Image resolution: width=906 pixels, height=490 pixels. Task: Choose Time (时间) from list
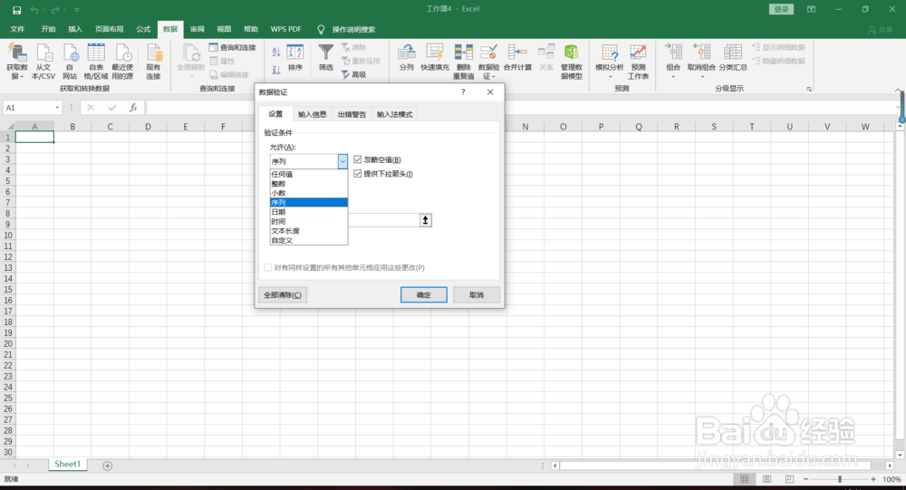(309, 221)
